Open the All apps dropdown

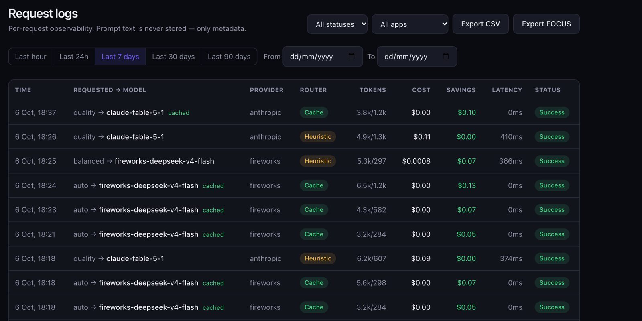pyautogui.click(x=410, y=24)
